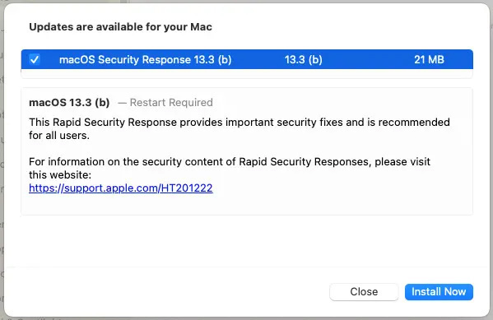Click the Restart Required label
Screen dimensions: 493x320
171,103
